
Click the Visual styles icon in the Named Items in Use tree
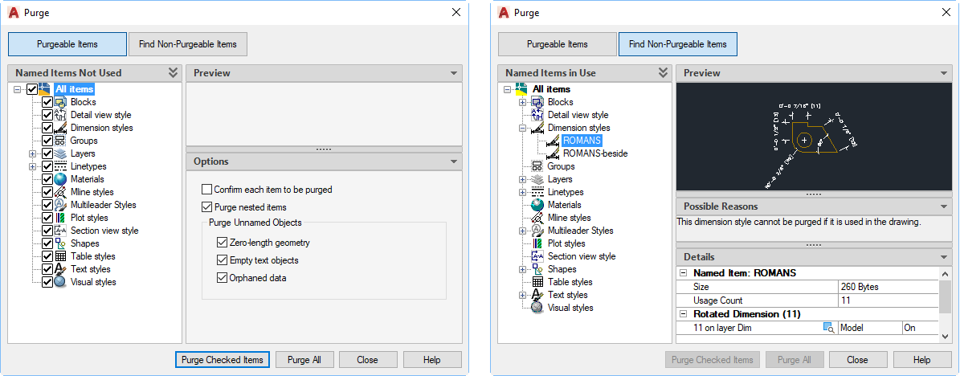pos(537,308)
